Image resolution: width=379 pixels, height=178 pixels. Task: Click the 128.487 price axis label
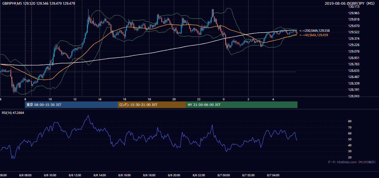click(354, 77)
